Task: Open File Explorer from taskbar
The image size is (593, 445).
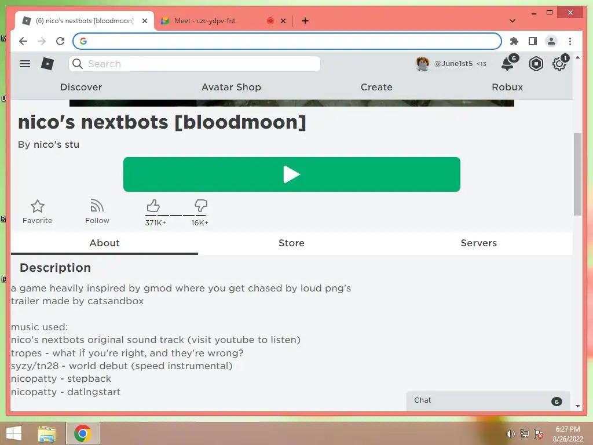Action: pyautogui.click(x=47, y=433)
